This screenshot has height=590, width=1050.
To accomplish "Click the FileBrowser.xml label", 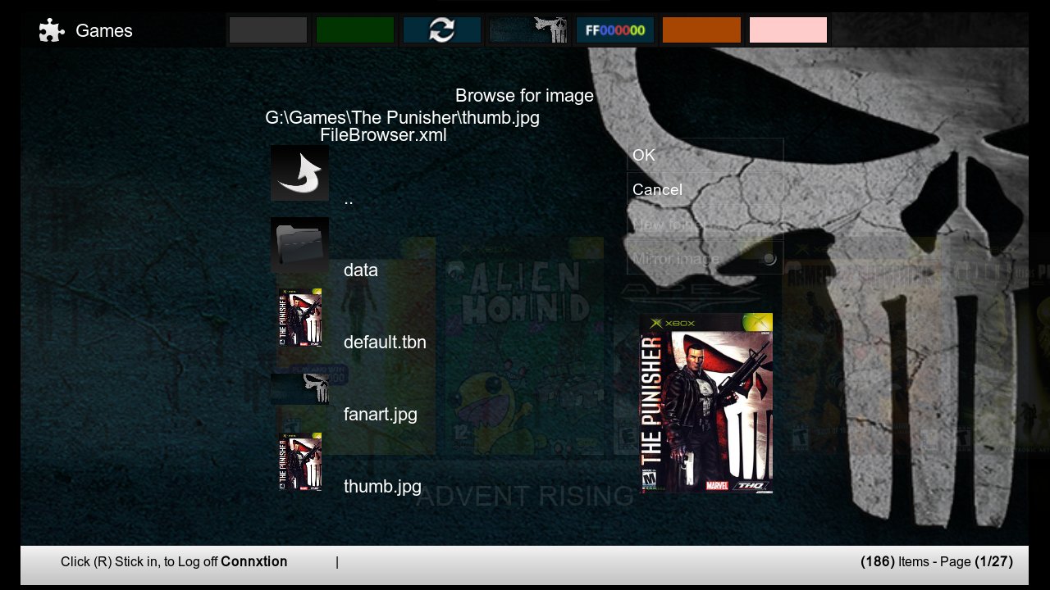I will coord(383,135).
